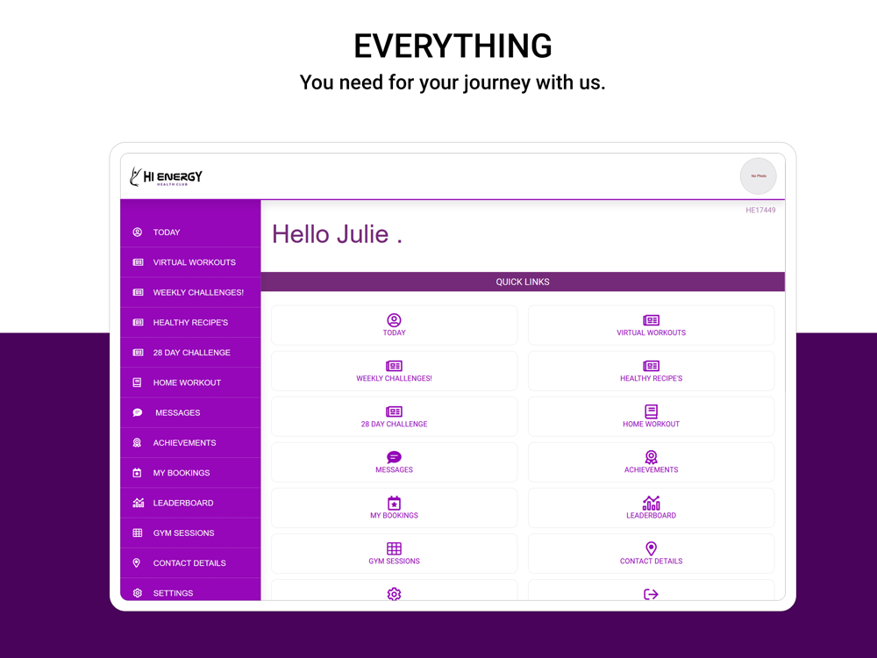Click the Weekly Challenges sidebar icon
This screenshot has height=658, width=877.
coord(138,293)
